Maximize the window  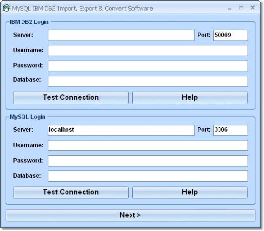pos(241,8)
